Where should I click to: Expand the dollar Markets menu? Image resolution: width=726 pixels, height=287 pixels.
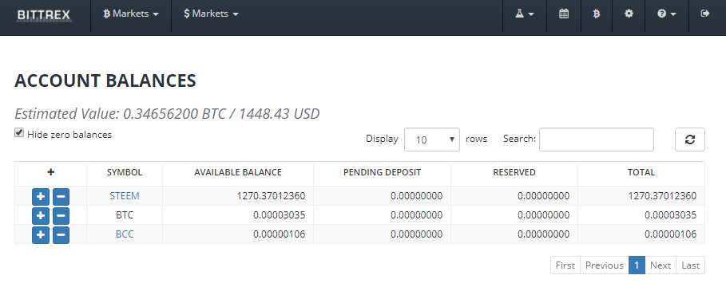click(x=211, y=14)
